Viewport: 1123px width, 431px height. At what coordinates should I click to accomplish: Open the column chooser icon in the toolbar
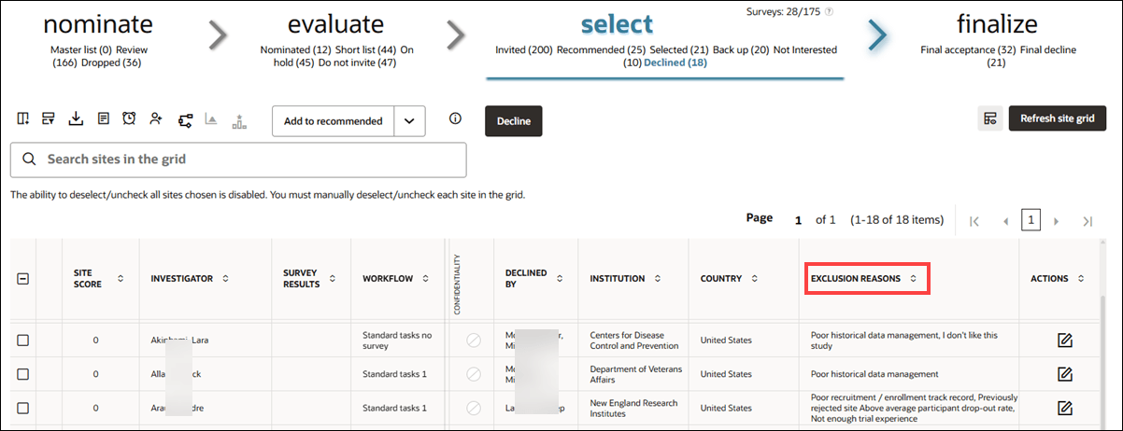[22, 118]
